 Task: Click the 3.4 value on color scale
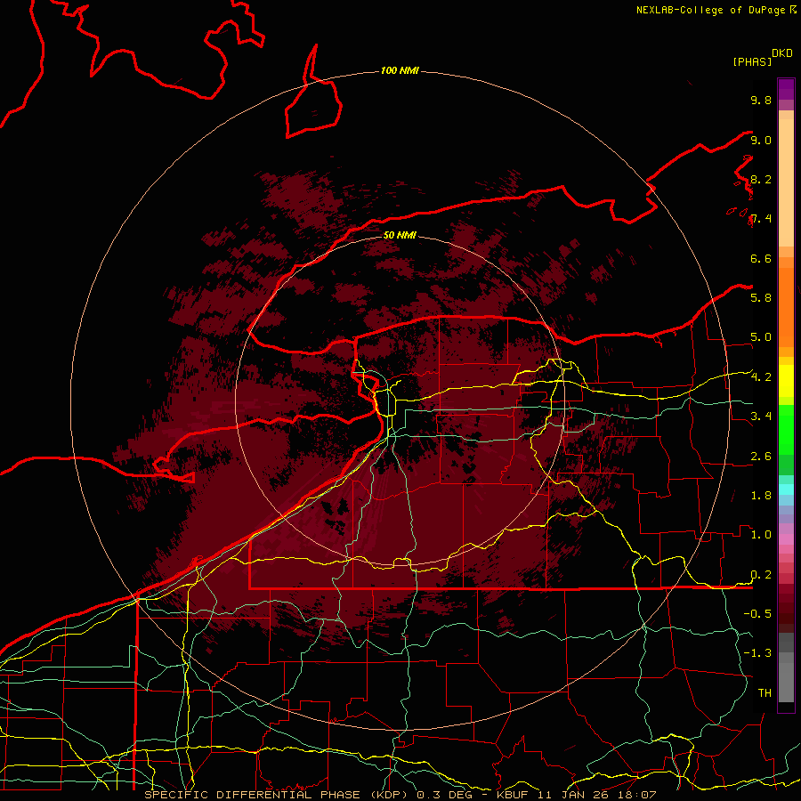tap(761, 416)
